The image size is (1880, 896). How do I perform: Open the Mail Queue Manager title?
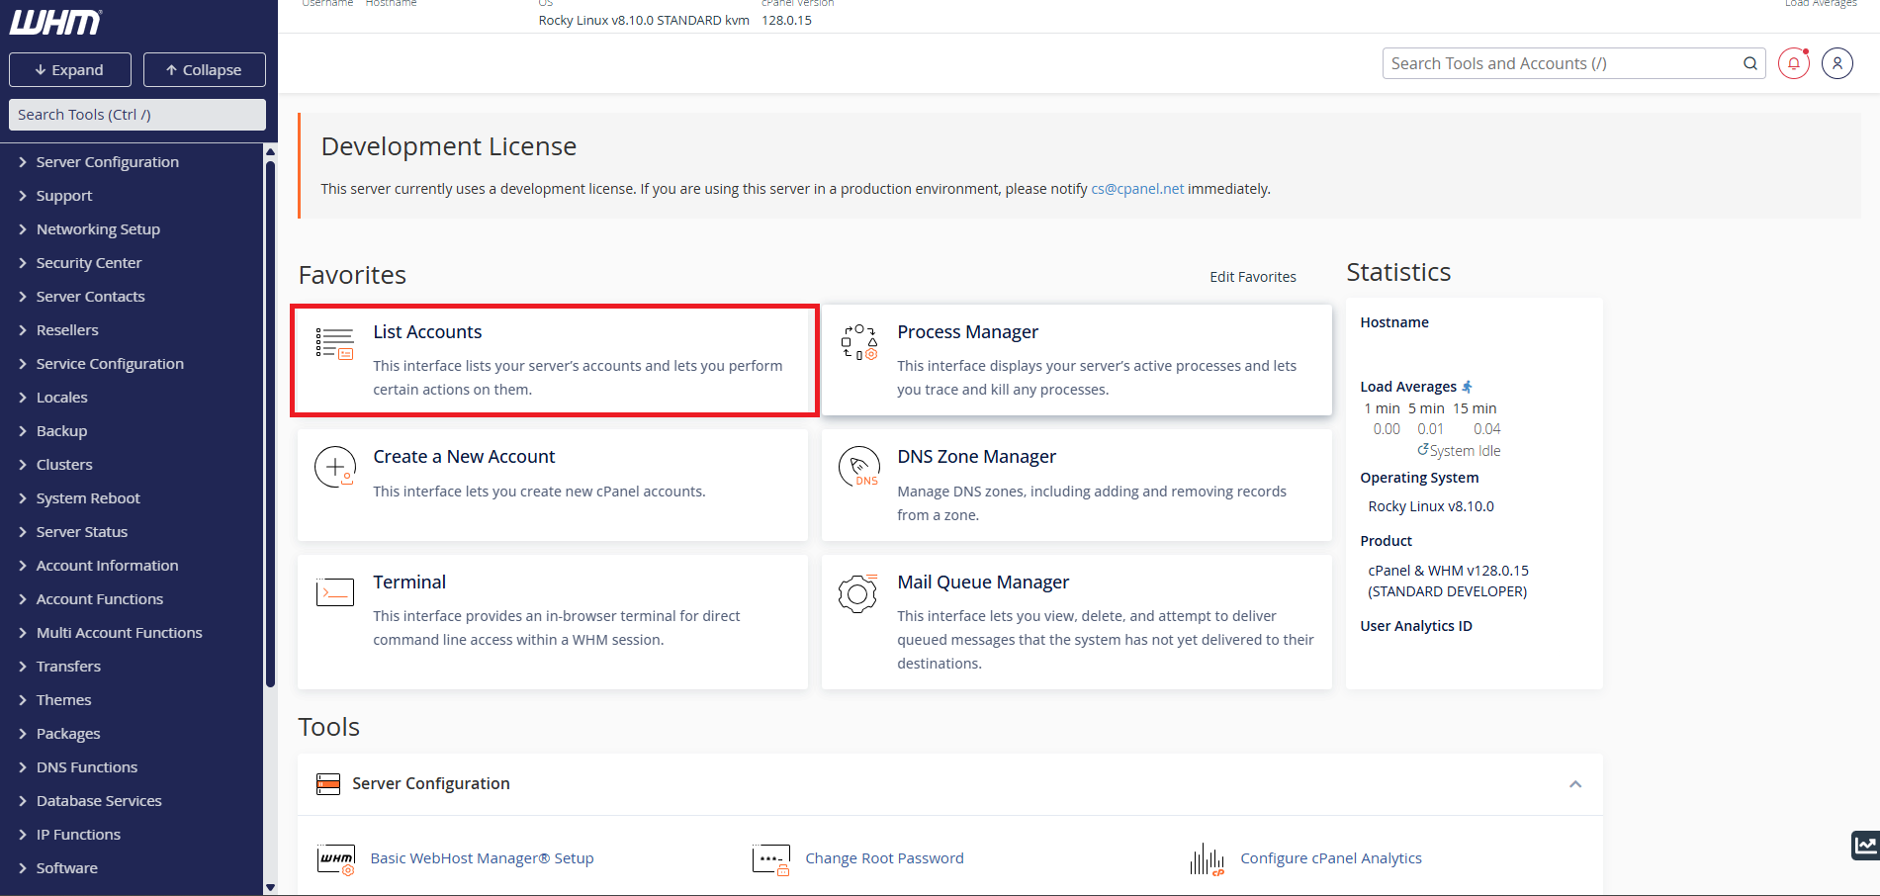pos(983,582)
